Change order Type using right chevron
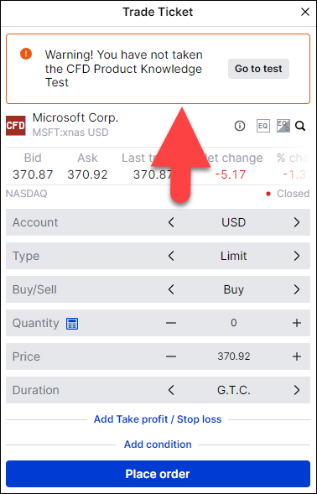This screenshot has width=317, height=494. pos(297,256)
